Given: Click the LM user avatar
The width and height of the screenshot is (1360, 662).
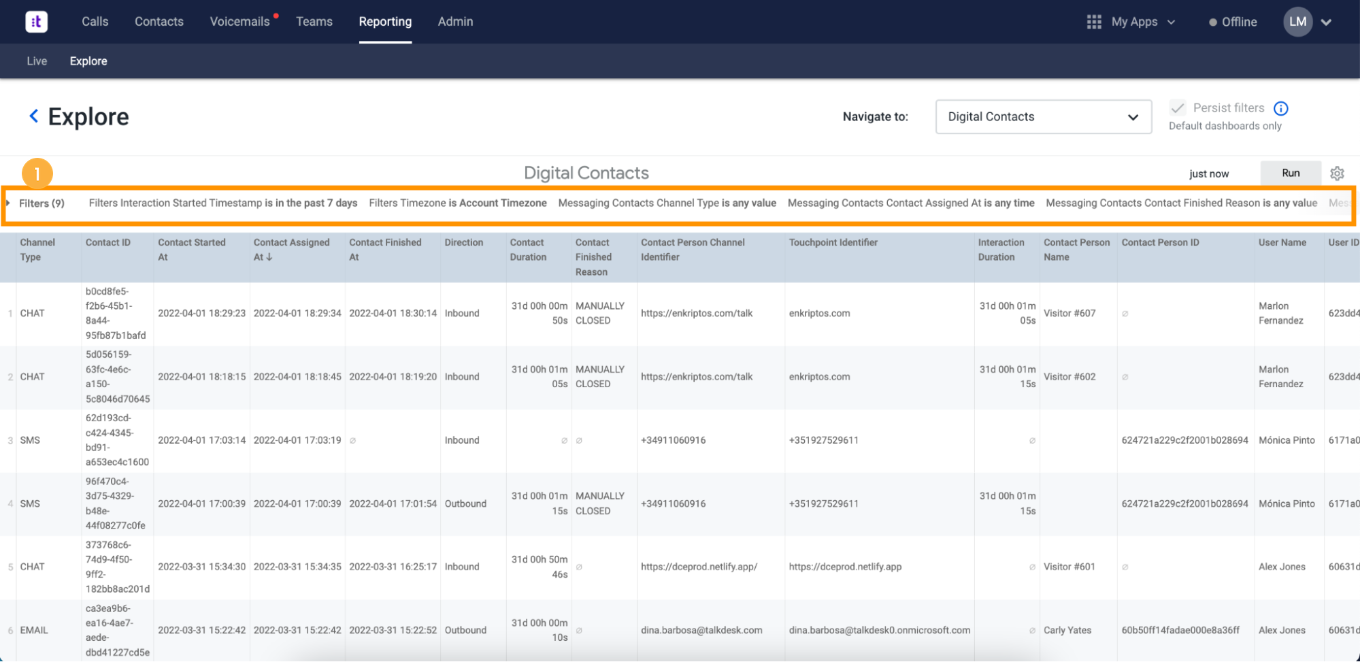Looking at the screenshot, I should point(1297,22).
